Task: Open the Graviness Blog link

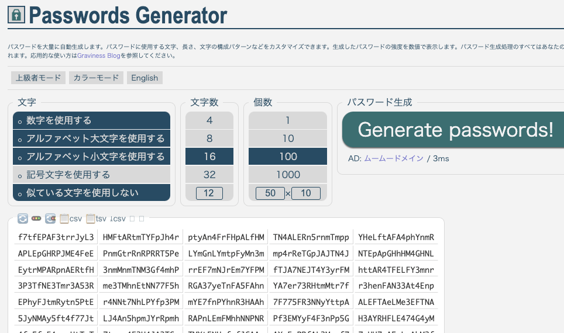Action: [94, 56]
